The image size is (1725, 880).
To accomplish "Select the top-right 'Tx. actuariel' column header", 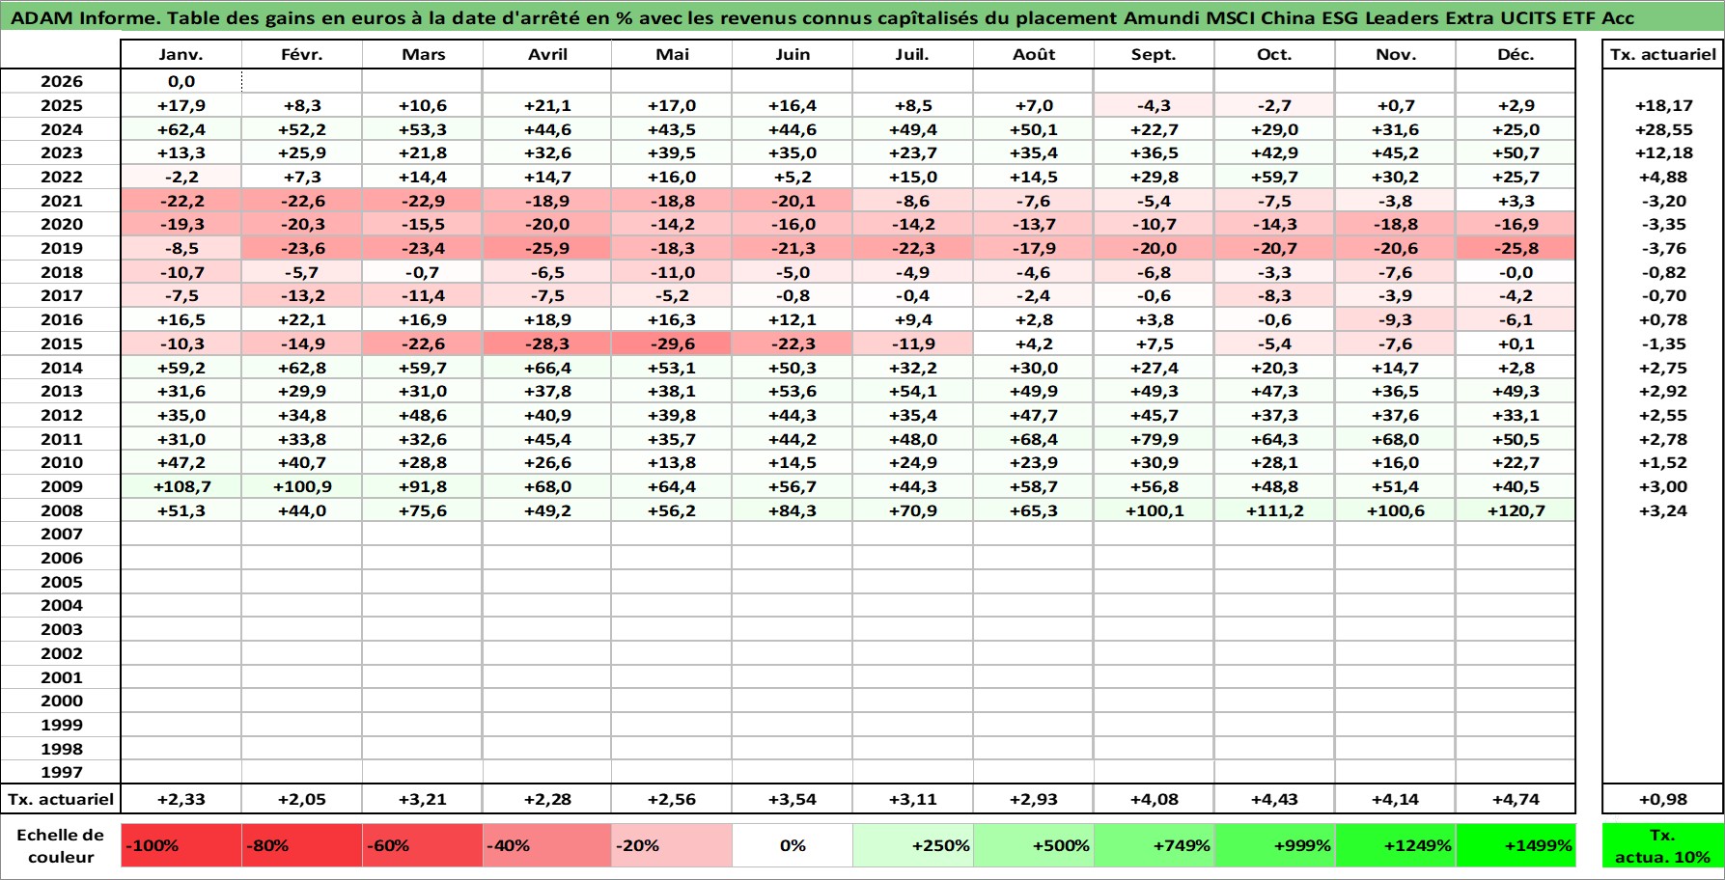I will point(1662,55).
